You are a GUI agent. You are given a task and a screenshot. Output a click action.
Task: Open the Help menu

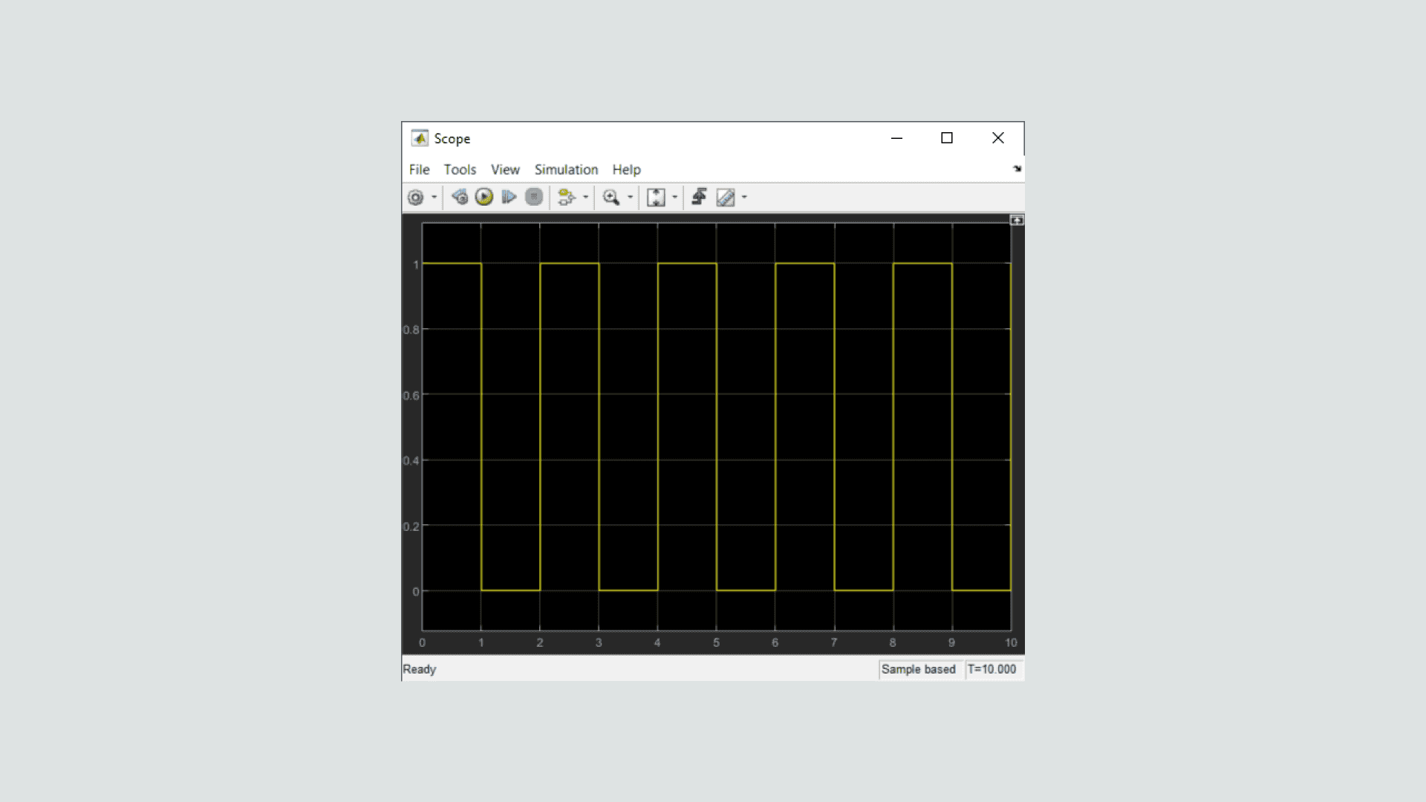click(x=626, y=169)
